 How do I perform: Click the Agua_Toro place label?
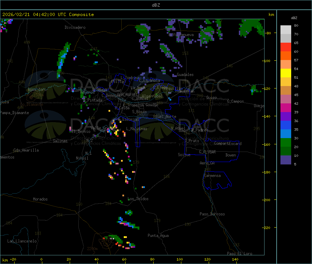[37, 90]
